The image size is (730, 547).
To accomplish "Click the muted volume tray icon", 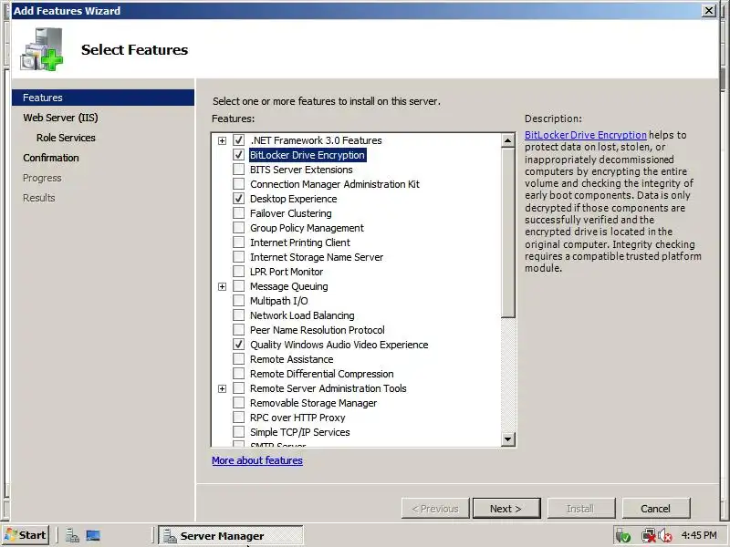I will (x=665, y=536).
